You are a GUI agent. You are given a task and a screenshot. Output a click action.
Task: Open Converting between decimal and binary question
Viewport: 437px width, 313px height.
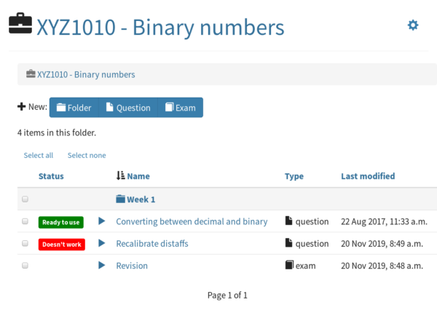pyautogui.click(x=192, y=221)
